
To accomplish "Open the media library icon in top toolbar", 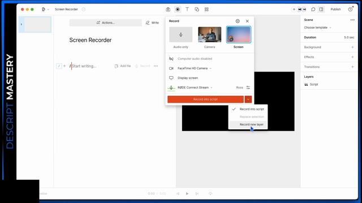I will pyautogui.click(x=168, y=10).
